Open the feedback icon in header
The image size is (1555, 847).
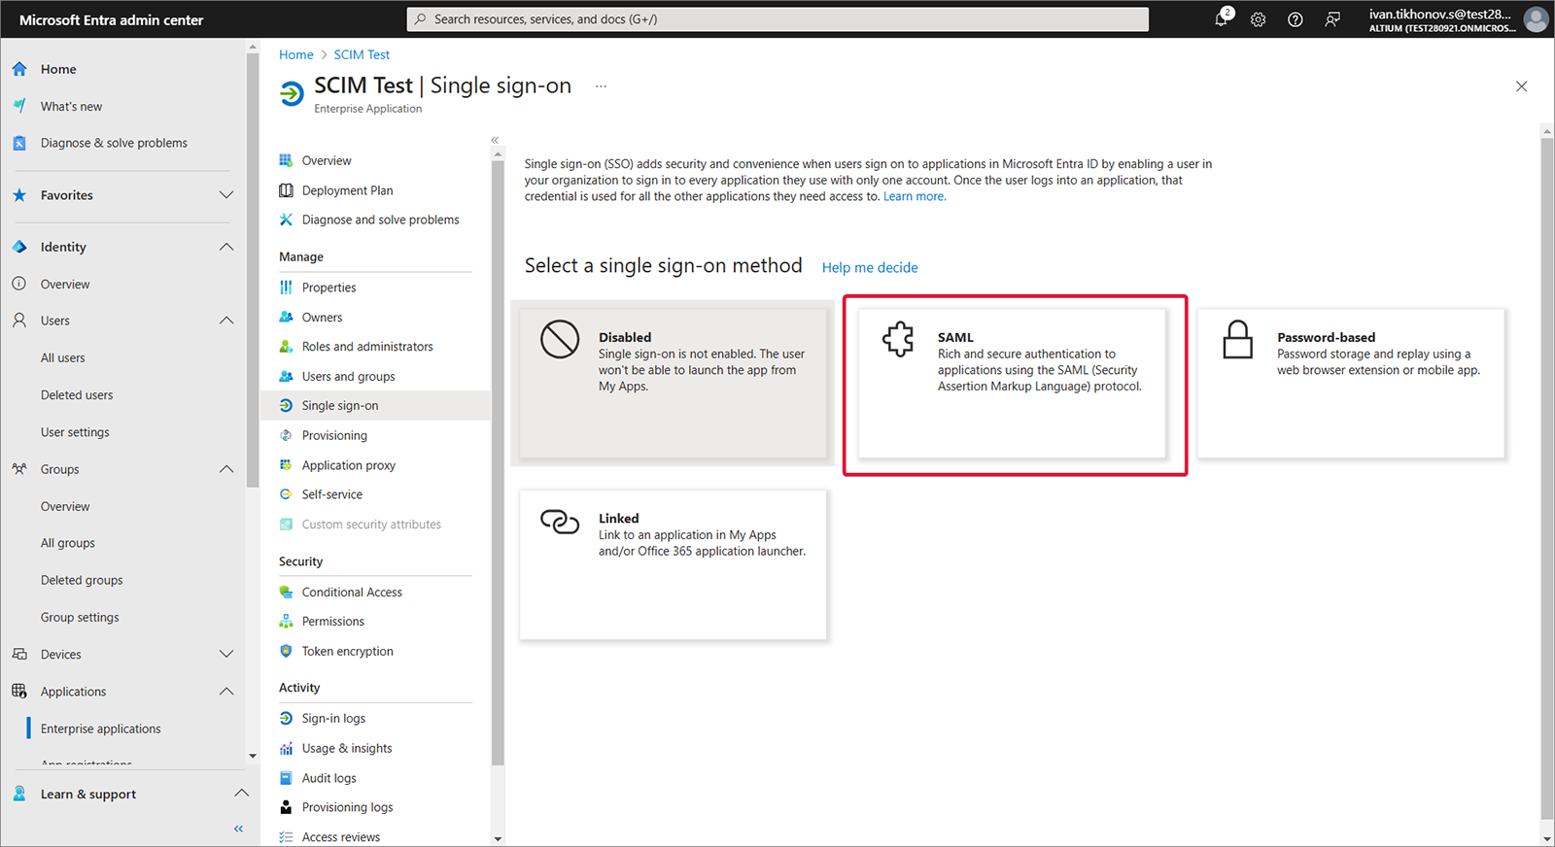(x=1332, y=19)
